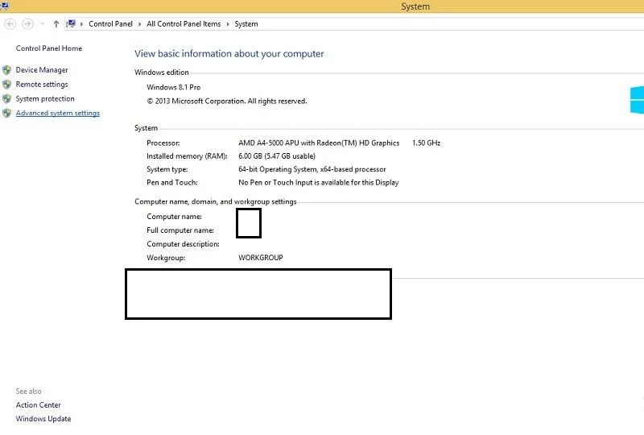
Task: Click the 'Computer name, domain, and workgroup settings' heading
Action: pyautogui.click(x=215, y=202)
